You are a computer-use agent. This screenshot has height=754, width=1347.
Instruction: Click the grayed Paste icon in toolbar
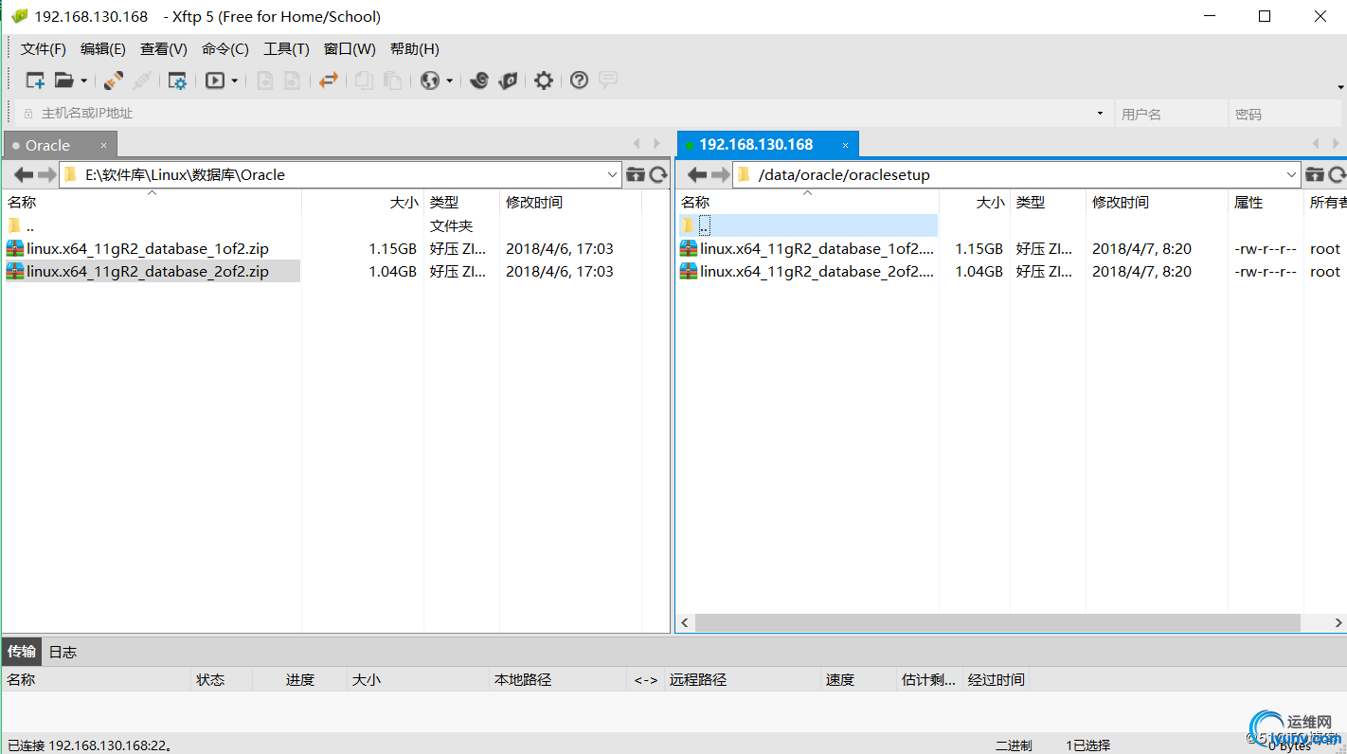[392, 81]
